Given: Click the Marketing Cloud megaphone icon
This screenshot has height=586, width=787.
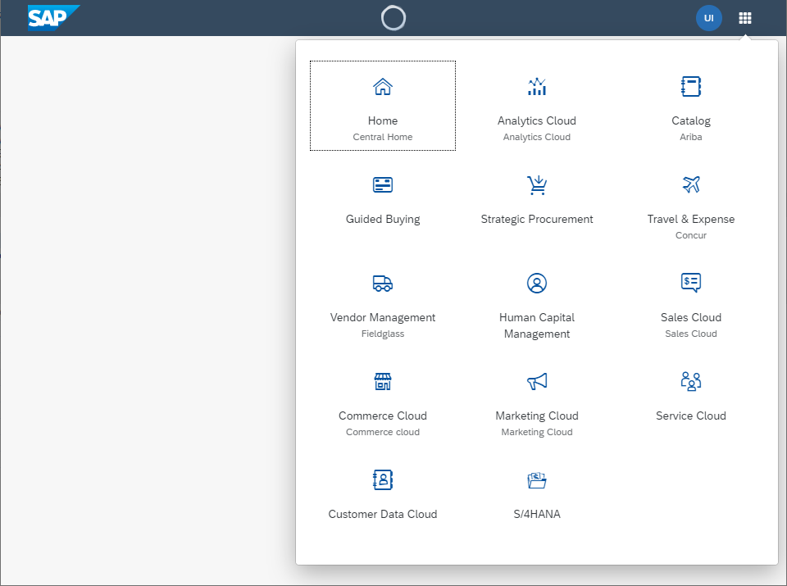Looking at the screenshot, I should [x=537, y=382].
